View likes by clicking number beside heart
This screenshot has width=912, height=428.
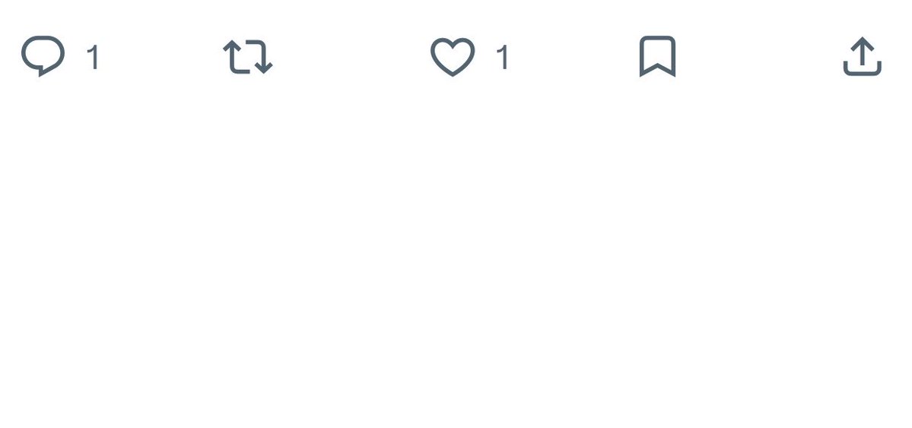coord(503,58)
